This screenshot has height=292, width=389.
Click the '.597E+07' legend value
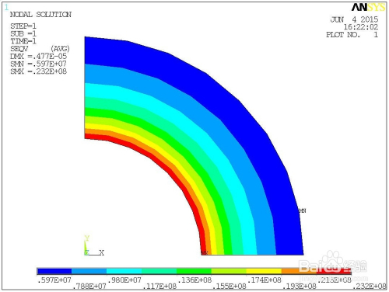[54, 280]
